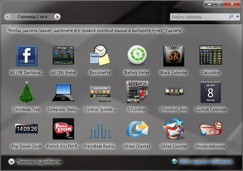Viewport: 243px width, 171px height.
Task: Select the BasslineFM clock and calculator icon
Action: coord(100,55)
